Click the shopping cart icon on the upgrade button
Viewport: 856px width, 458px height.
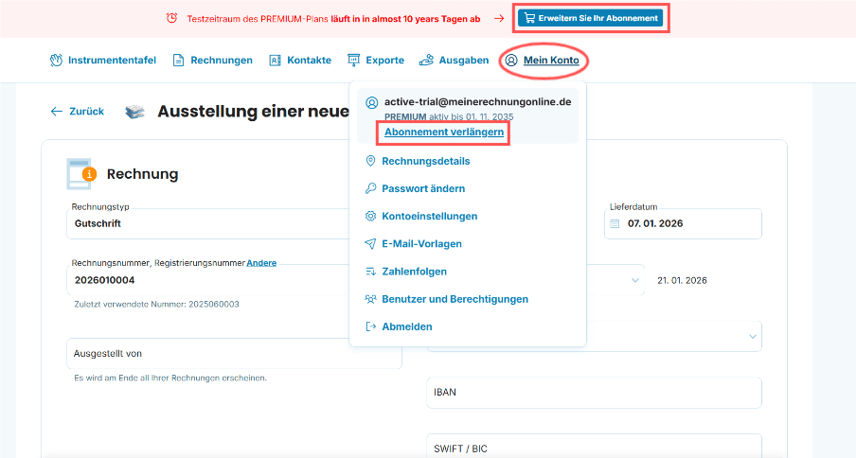tap(529, 18)
